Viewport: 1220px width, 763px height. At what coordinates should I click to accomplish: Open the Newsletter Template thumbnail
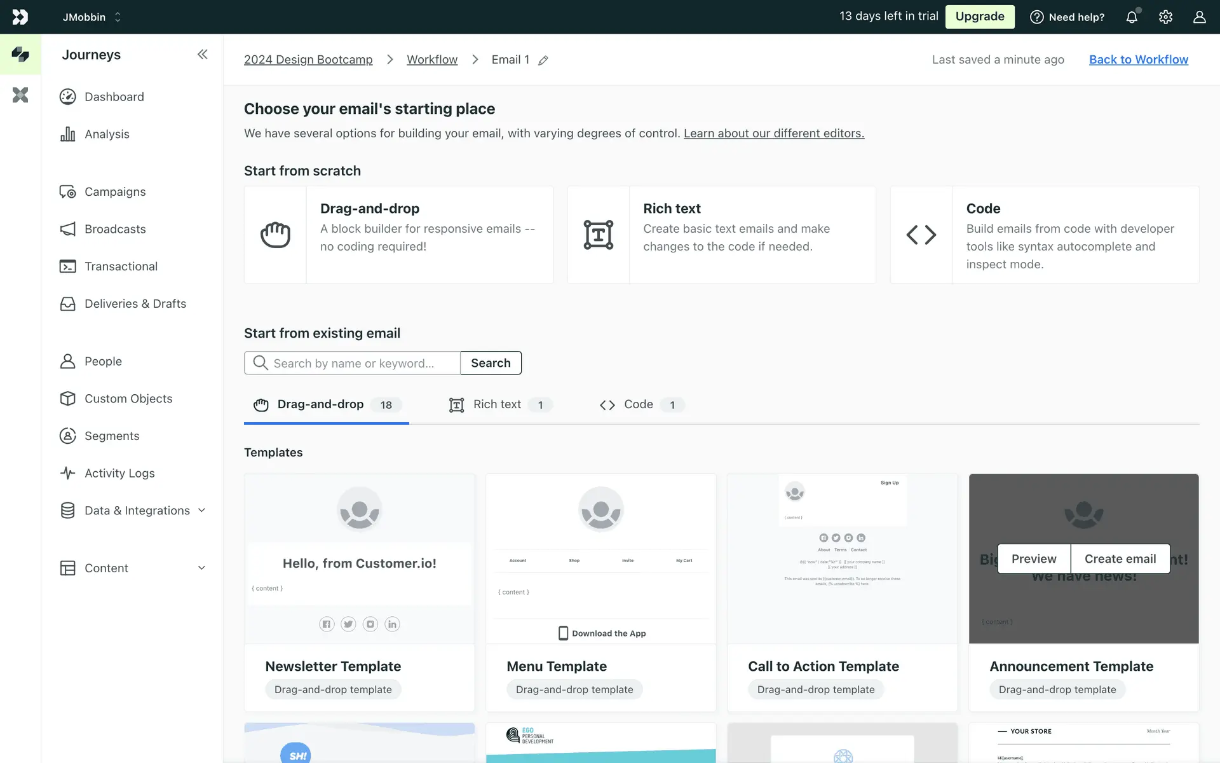click(x=359, y=558)
